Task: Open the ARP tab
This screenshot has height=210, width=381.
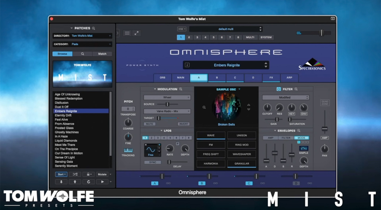Action: click(289, 78)
